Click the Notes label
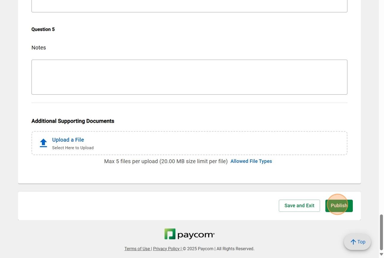Image resolution: width=384 pixels, height=258 pixels. (39, 48)
